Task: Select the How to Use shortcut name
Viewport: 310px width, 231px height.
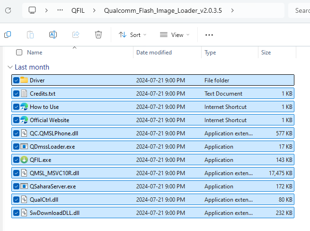Action: tap(44, 107)
